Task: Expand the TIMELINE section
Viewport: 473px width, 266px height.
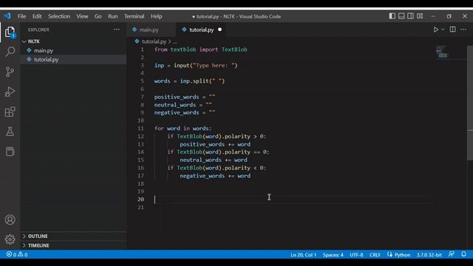Action: tap(73, 245)
